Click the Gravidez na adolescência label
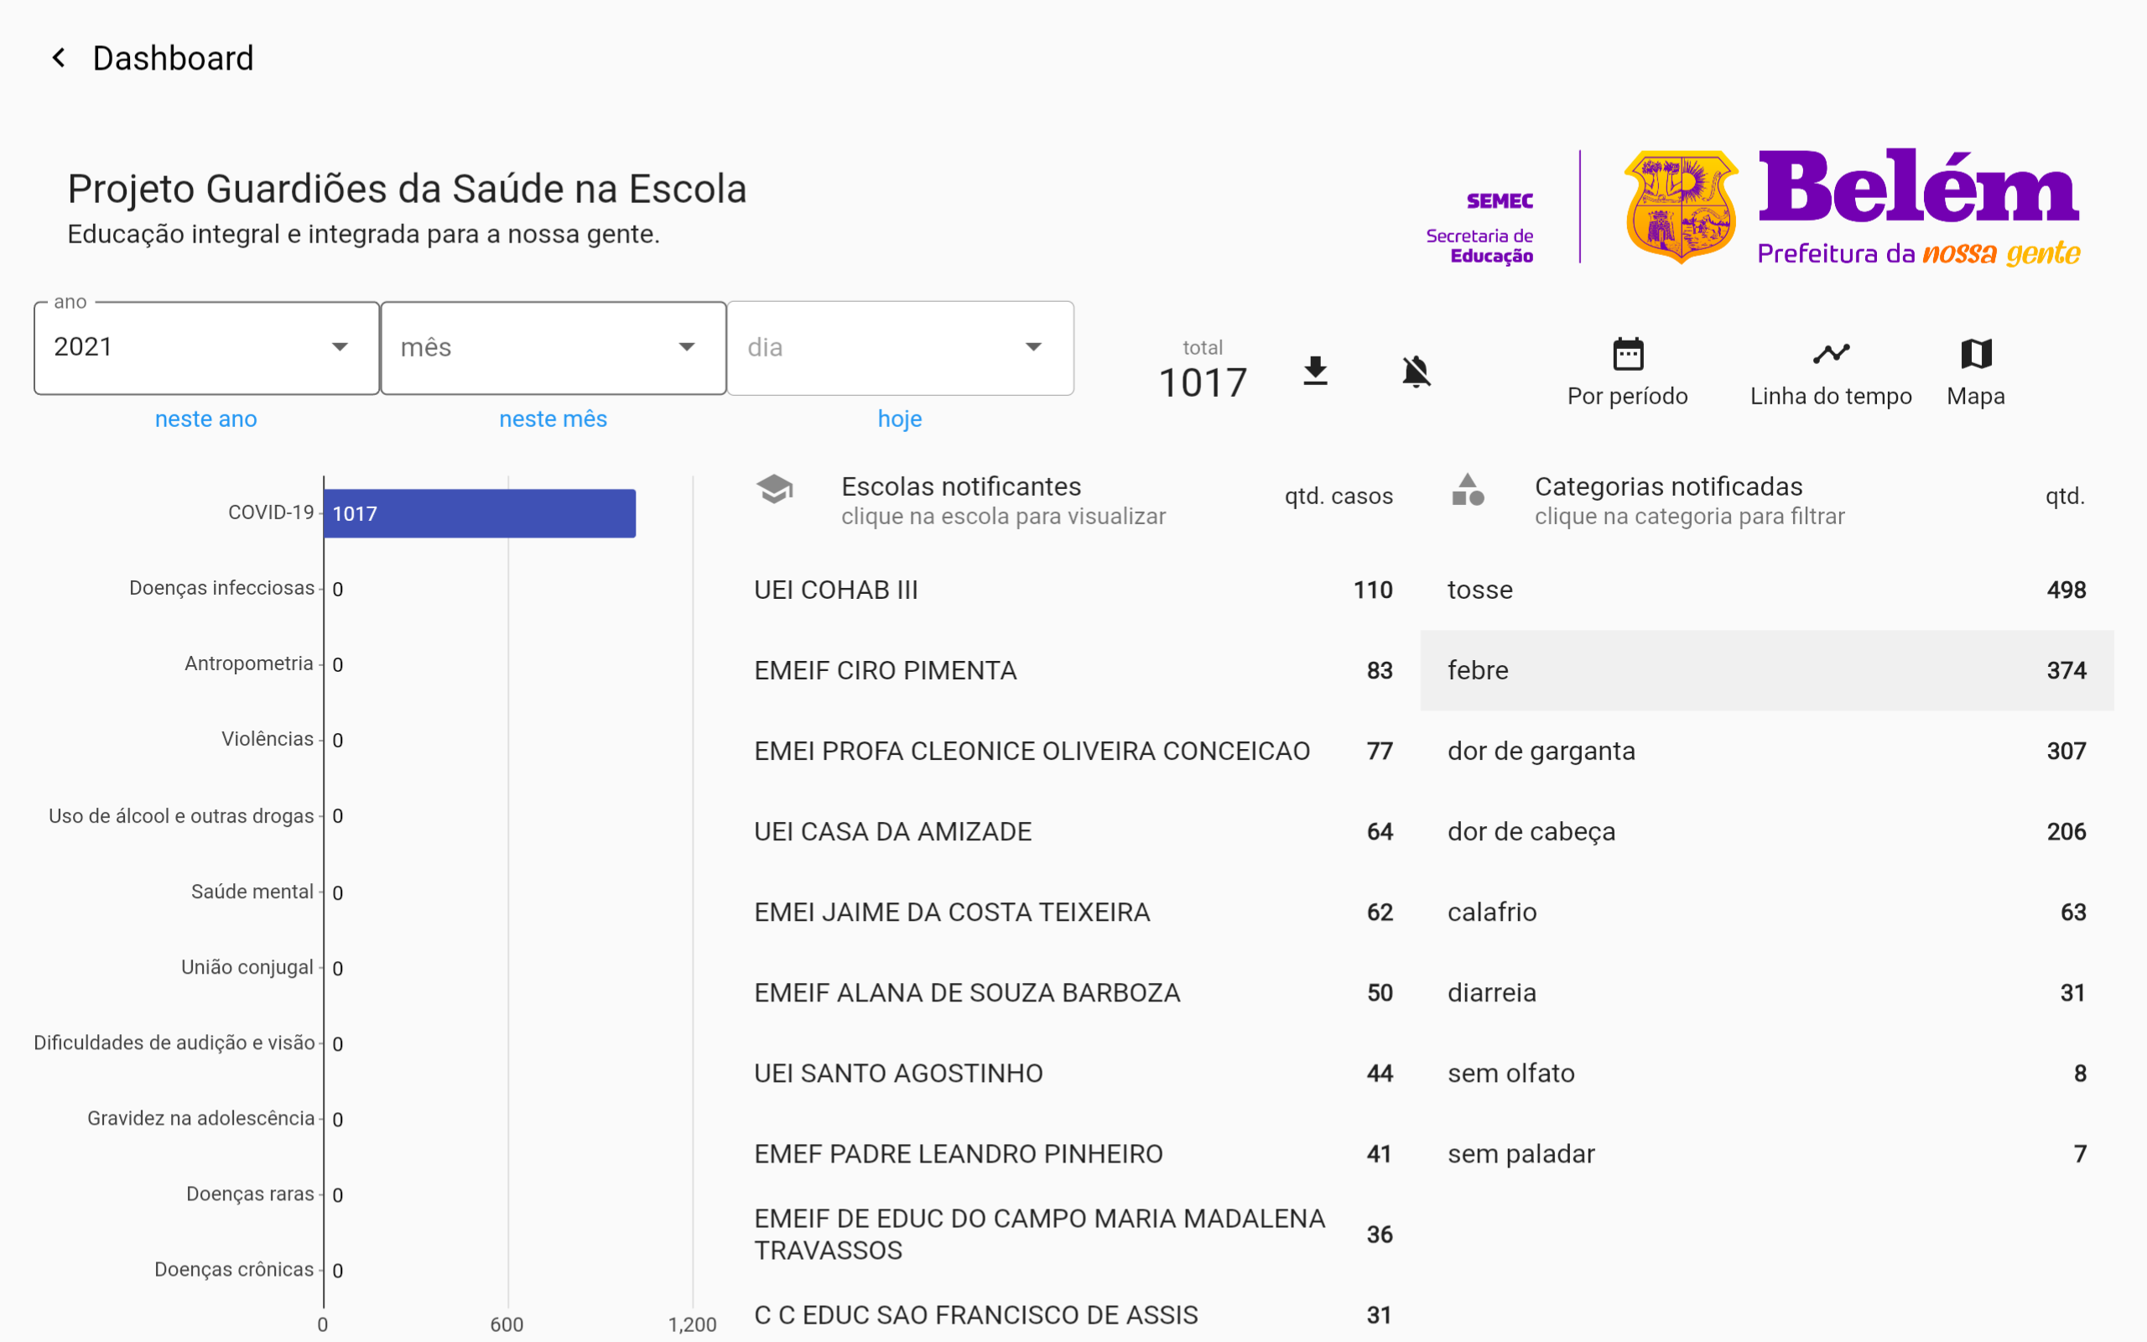The width and height of the screenshot is (2147, 1342). pyautogui.click(x=200, y=1117)
